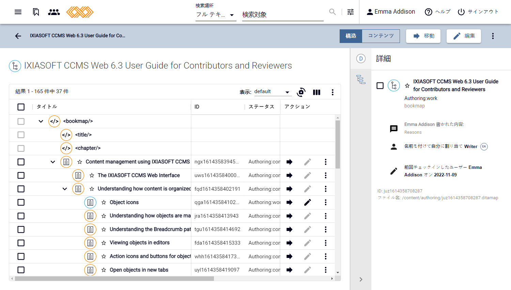Image resolution: width=511 pixels, height=290 pixels.
Task: Click the EA assignee avatar badge
Action: tap(484, 146)
